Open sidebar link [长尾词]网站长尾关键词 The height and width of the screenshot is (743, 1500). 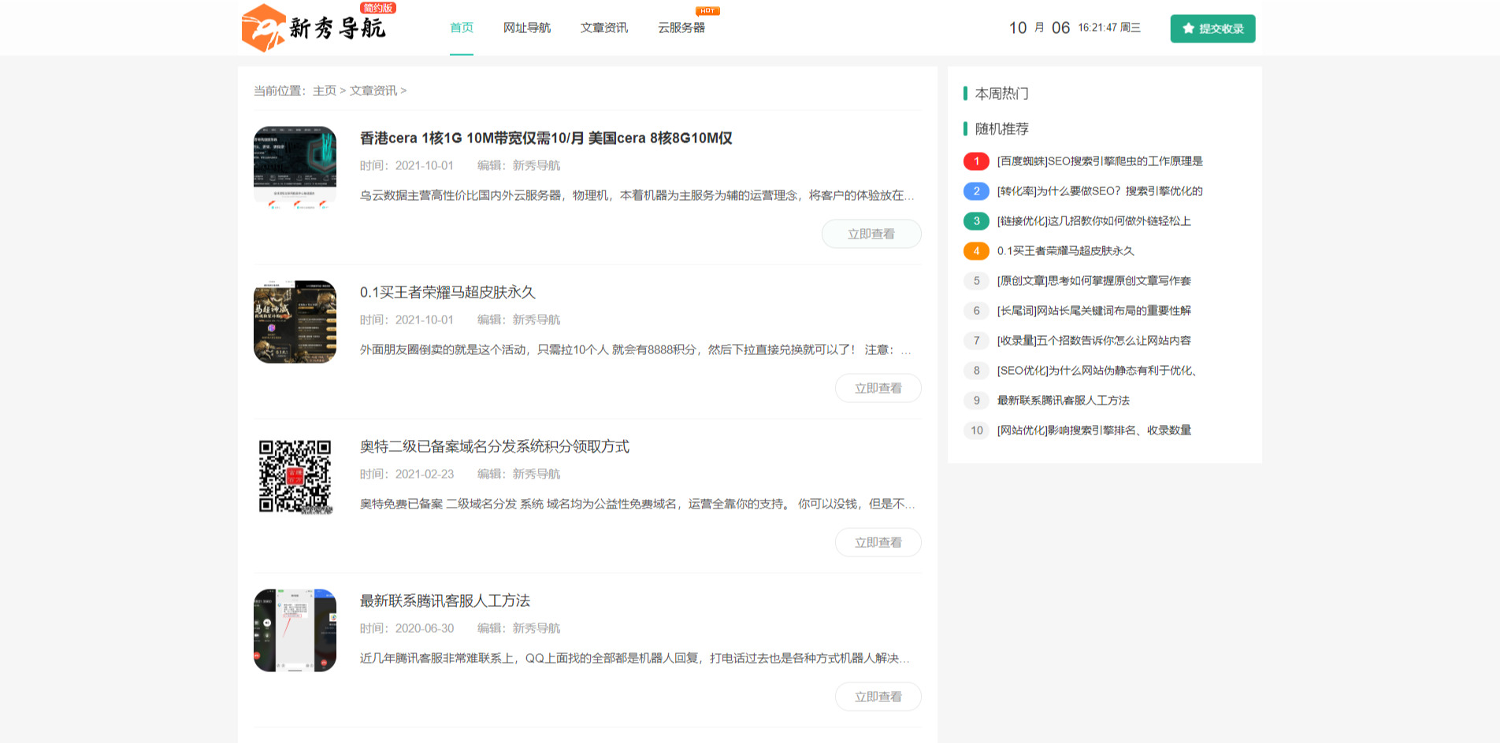pos(1094,311)
